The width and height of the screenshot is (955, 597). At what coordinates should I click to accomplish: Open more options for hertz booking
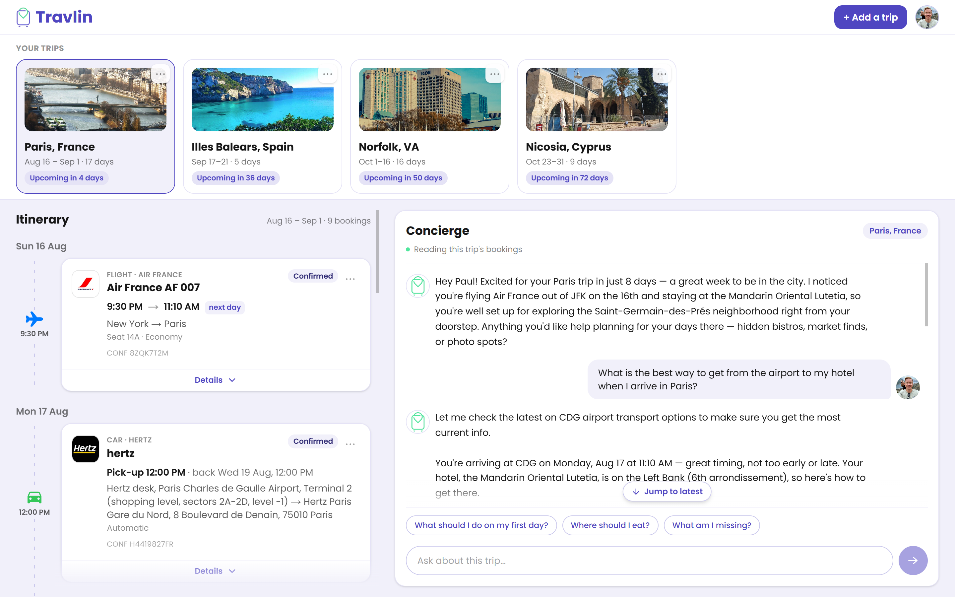tap(350, 444)
